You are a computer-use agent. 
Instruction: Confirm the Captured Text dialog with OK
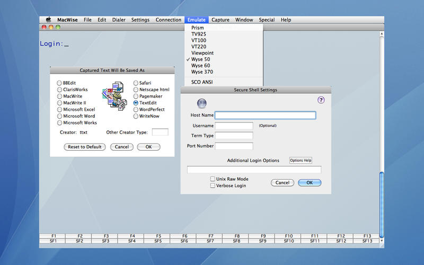[x=149, y=147]
